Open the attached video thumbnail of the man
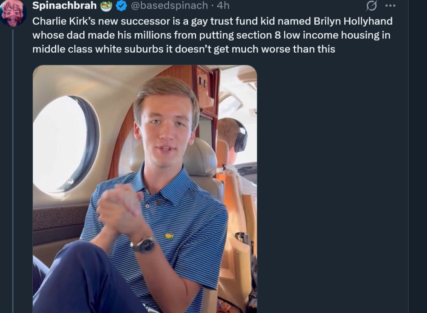Screen dimensions: 427x313 145,189
